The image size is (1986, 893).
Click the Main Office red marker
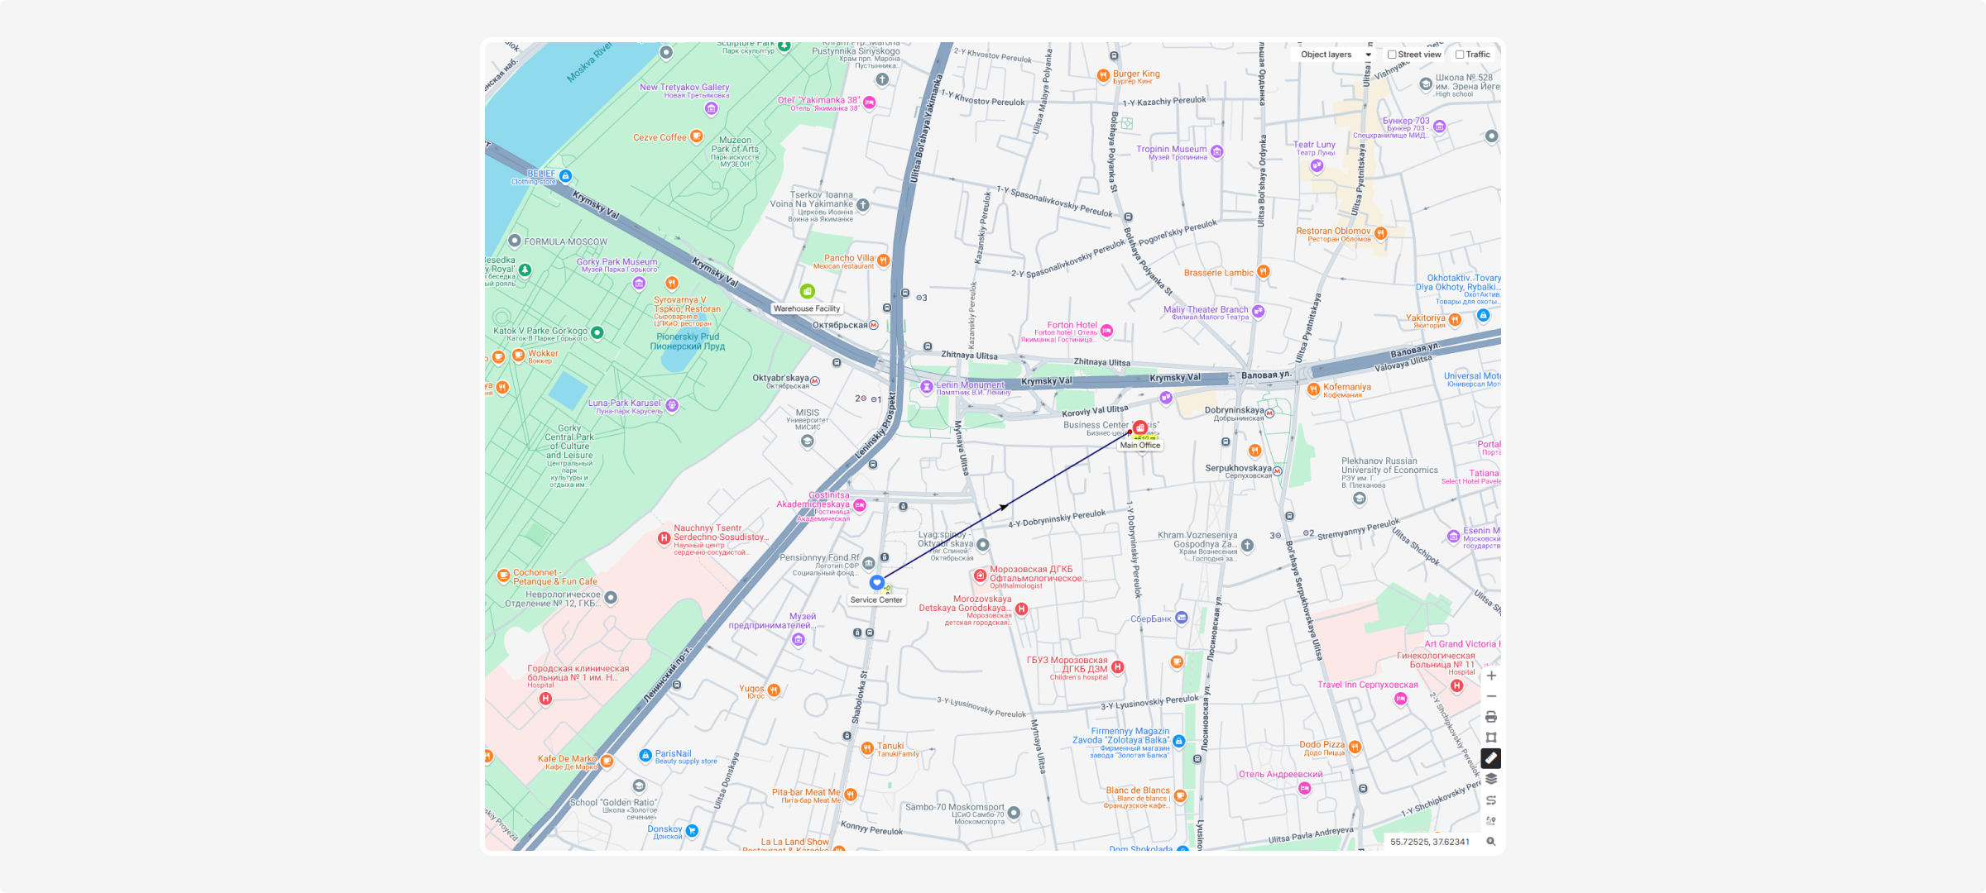click(1140, 427)
